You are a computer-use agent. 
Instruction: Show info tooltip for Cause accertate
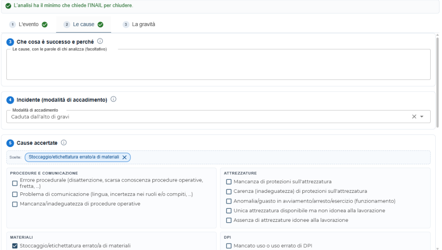[x=64, y=142]
